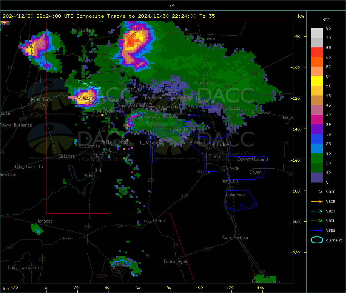Viewport: 346px width, 293px height.
Task: Click the G_Campos location label
Action: (x=261, y=113)
